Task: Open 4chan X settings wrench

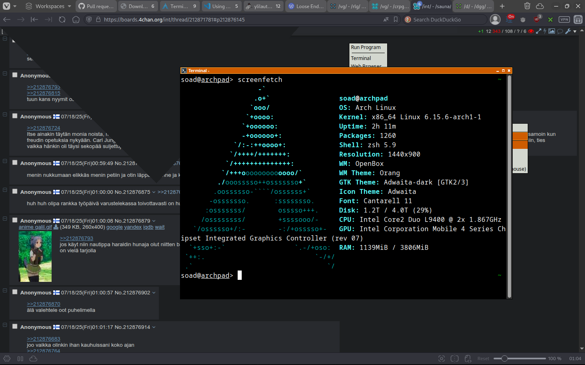Action: tap(568, 31)
